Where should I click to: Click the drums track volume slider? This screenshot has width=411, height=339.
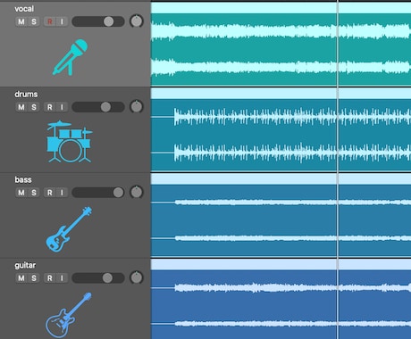point(98,107)
